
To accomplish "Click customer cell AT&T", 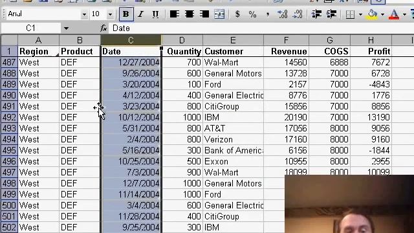I will (x=233, y=128).
